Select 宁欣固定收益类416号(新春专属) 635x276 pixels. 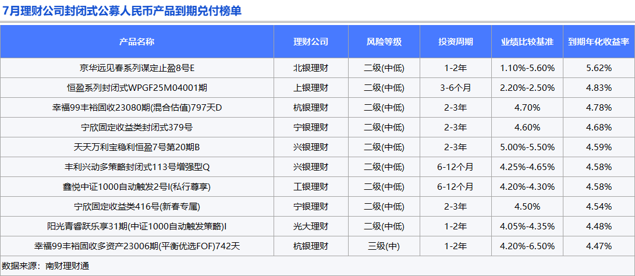click(x=137, y=207)
